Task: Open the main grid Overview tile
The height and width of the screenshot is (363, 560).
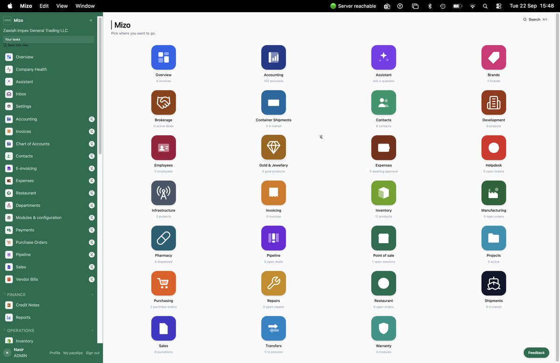Action: pos(163,57)
